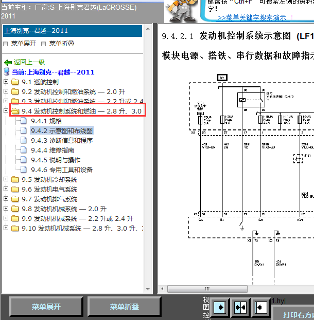Select 9.7 发动机排气系统 label
314x320 pixels.
(49, 199)
